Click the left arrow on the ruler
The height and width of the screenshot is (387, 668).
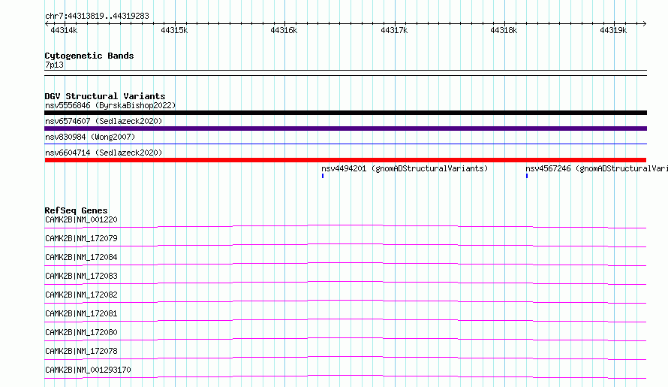point(47,24)
